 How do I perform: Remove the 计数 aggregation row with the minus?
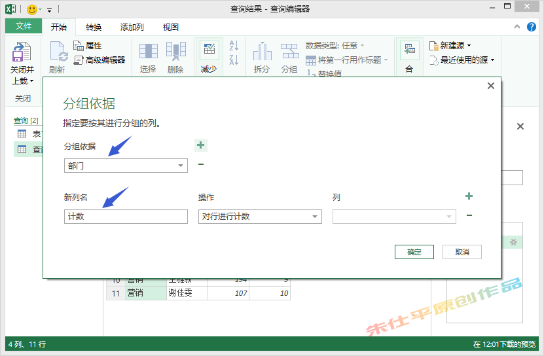coord(469,215)
